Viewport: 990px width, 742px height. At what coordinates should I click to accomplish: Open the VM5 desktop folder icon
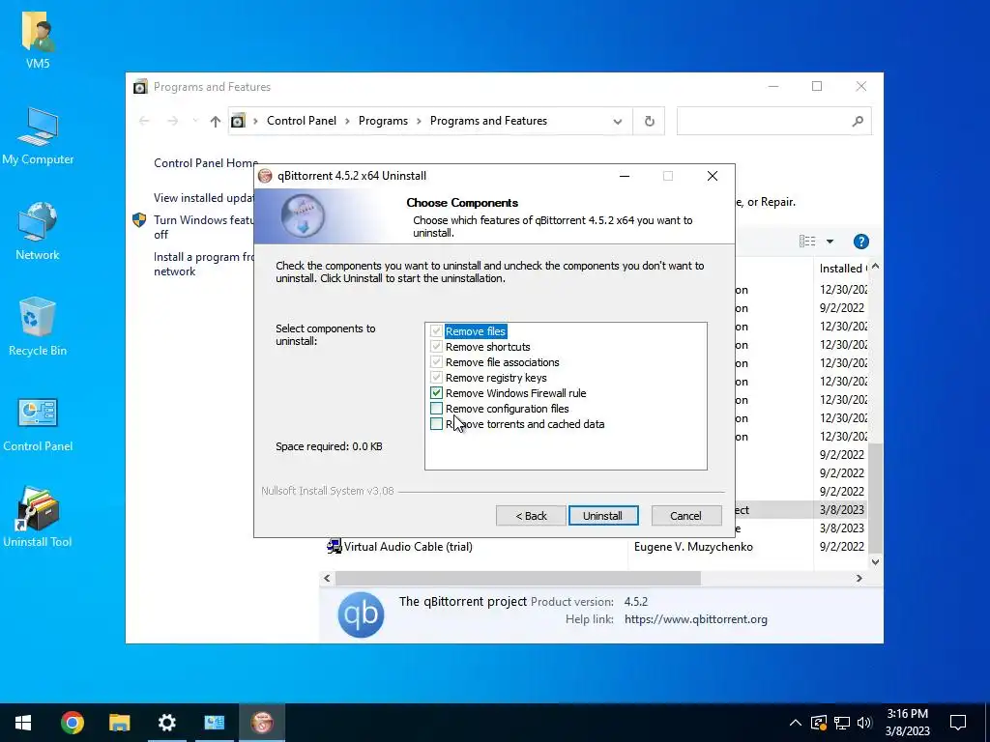point(38,39)
